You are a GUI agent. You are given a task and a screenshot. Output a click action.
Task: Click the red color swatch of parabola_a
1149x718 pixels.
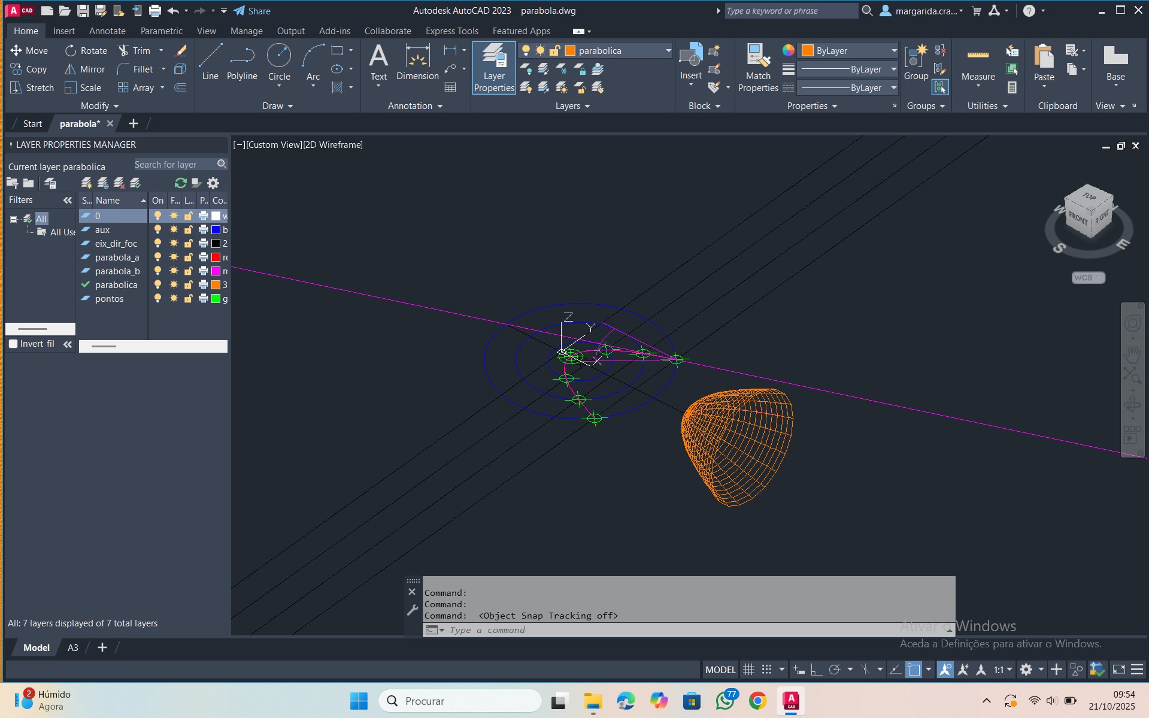point(216,257)
